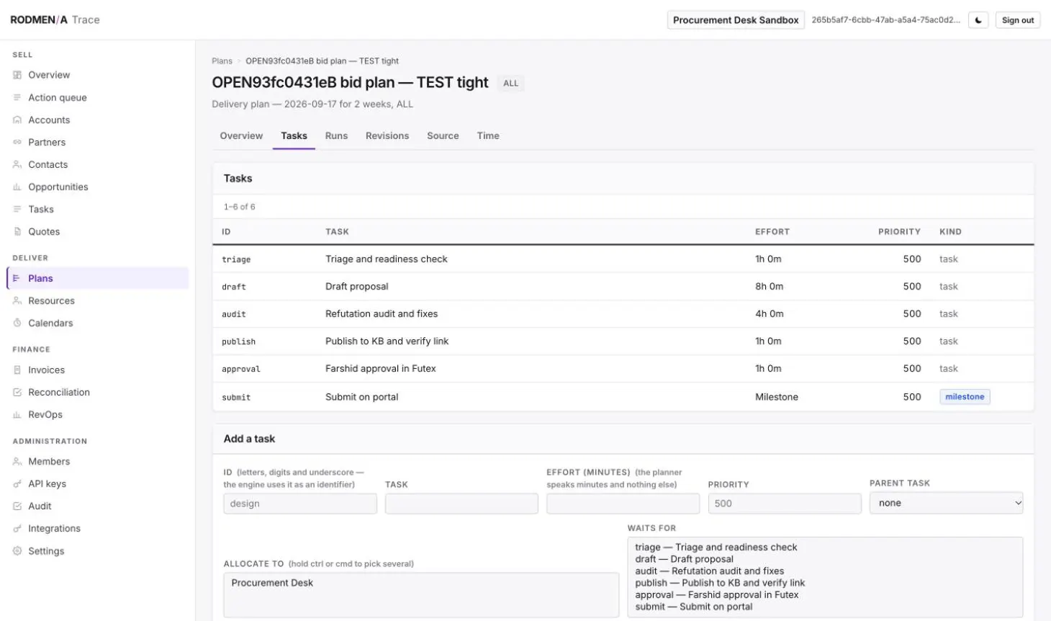This screenshot has width=1051, height=621.
Task: Click the Plans breadcrumb link
Action: click(222, 61)
